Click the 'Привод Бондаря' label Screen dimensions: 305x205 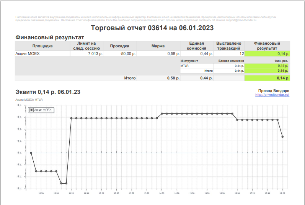pos(274,90)
